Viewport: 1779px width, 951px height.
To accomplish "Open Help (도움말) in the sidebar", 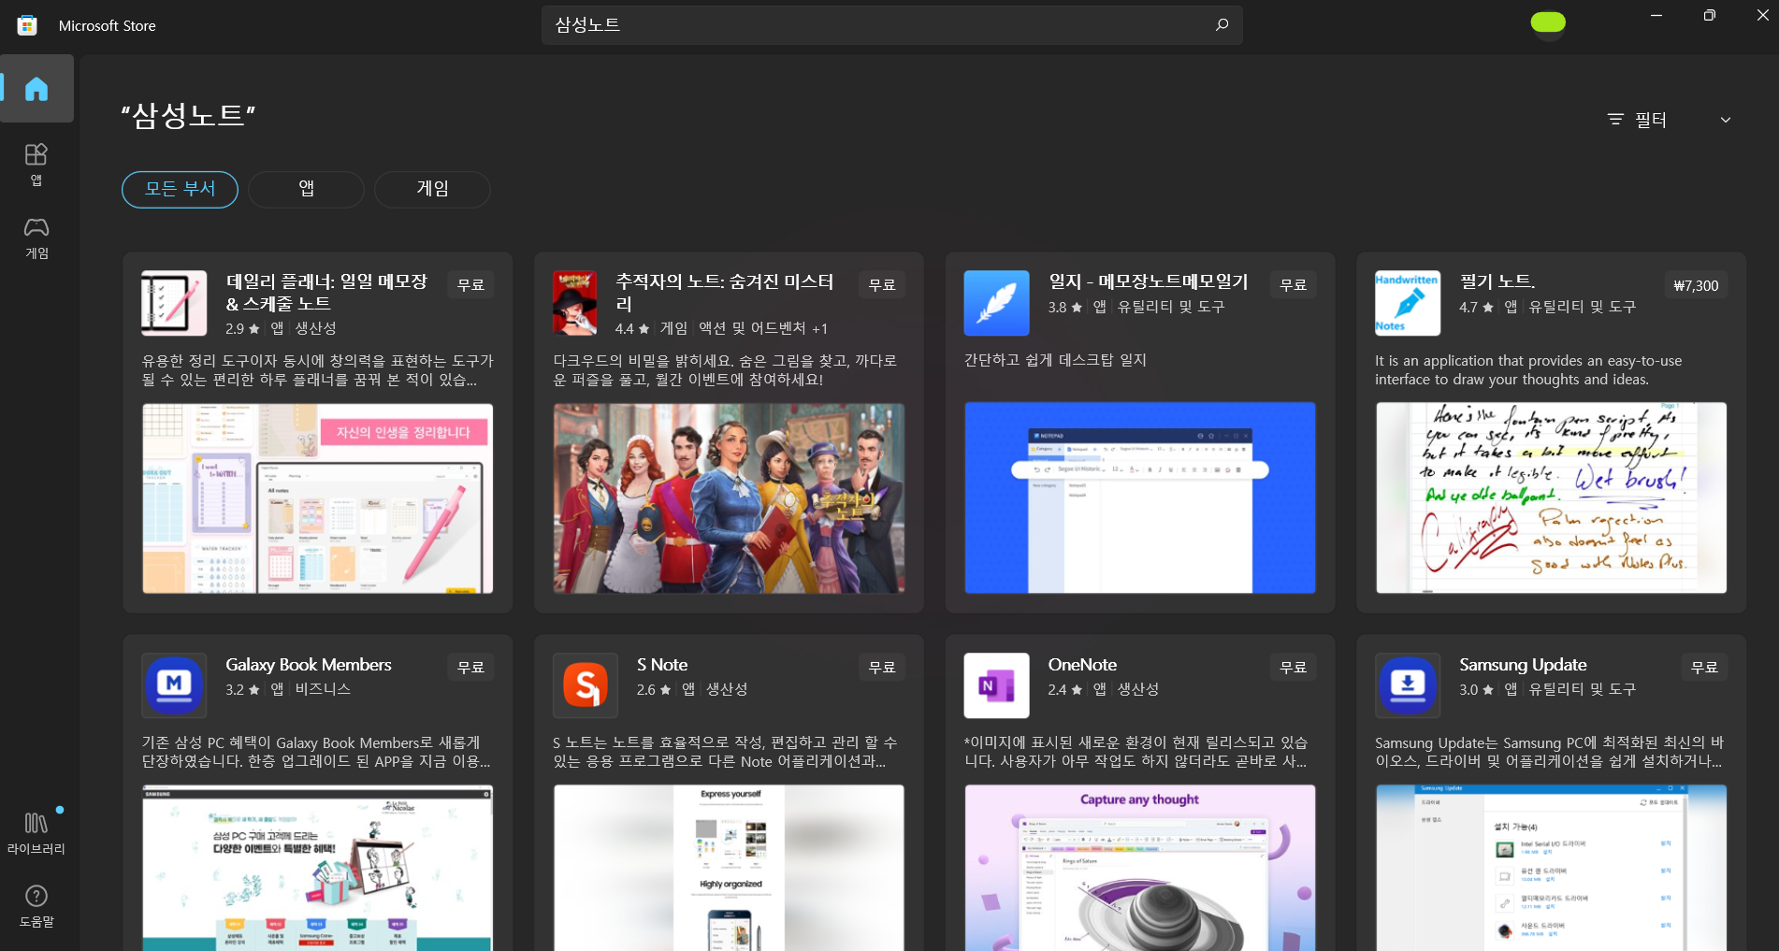I will 36,906.
